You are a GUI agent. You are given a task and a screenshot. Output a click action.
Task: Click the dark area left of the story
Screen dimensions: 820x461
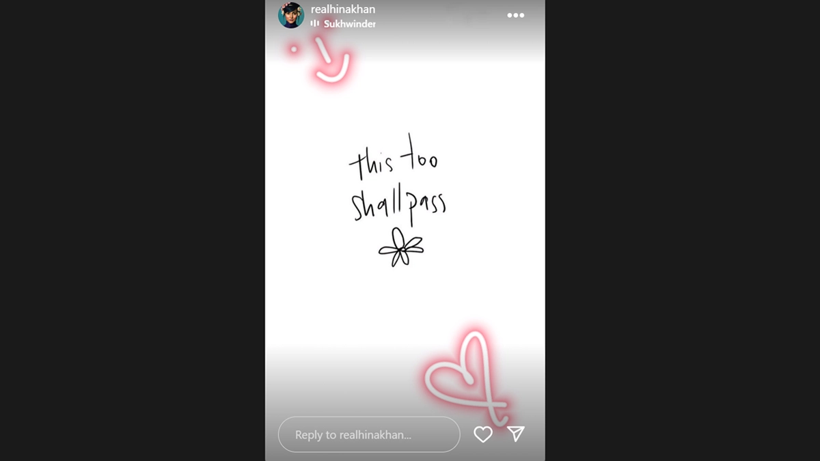coord(133,230)
